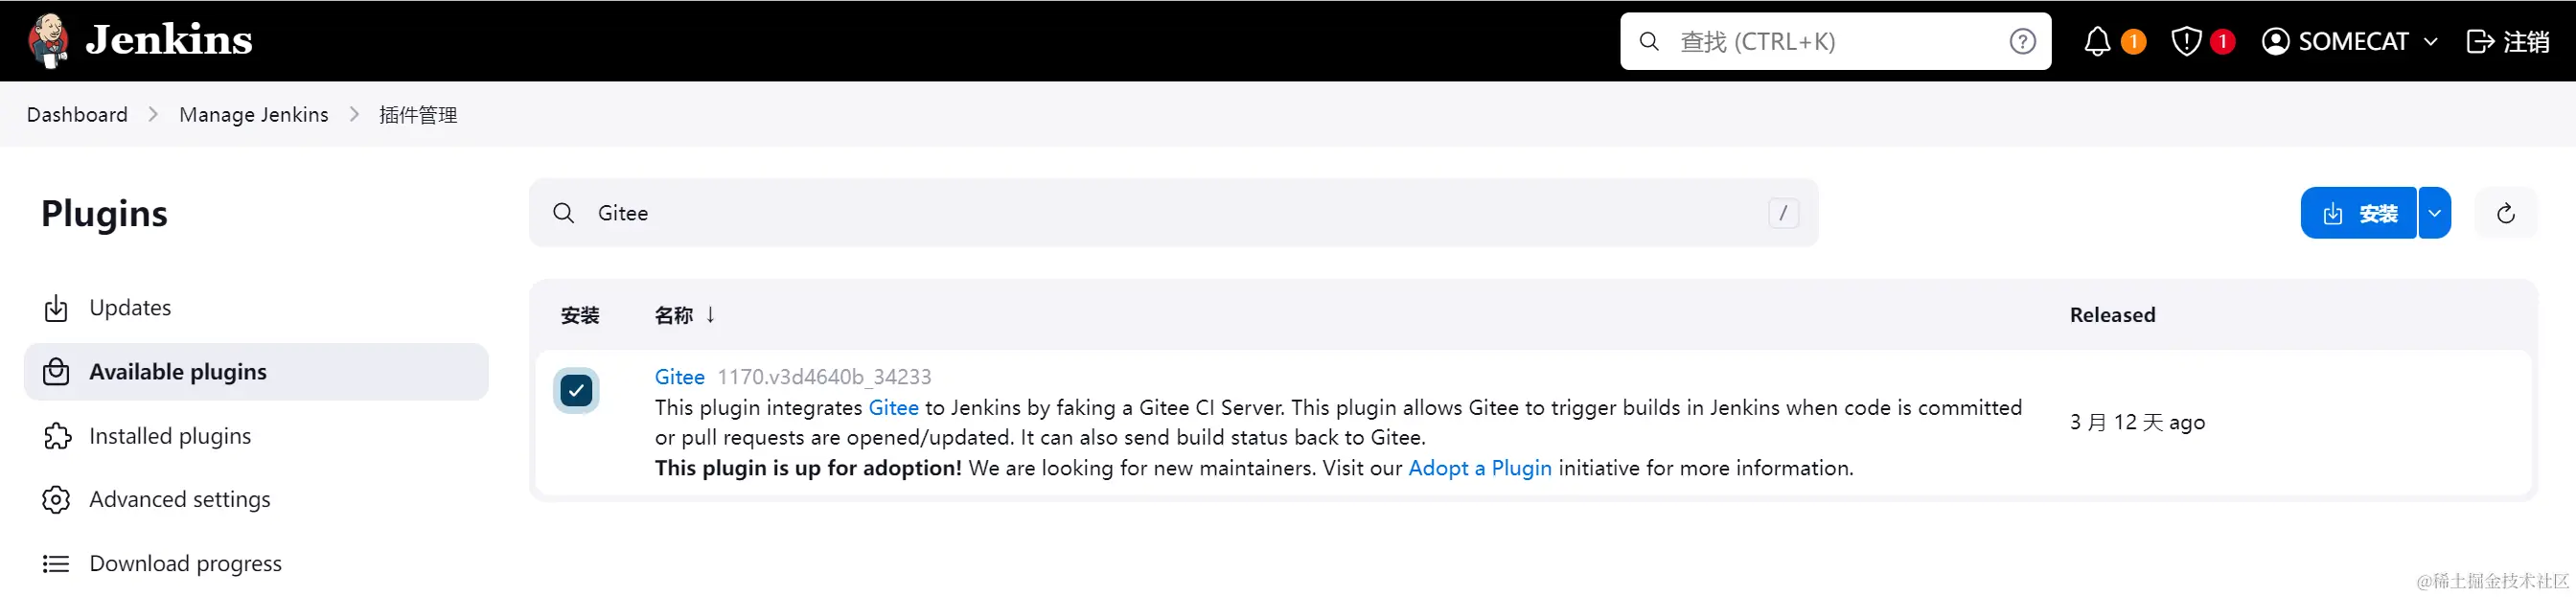2576x597 pixels.
Task: Open the Updates section
Action: (x=130, y=308)
